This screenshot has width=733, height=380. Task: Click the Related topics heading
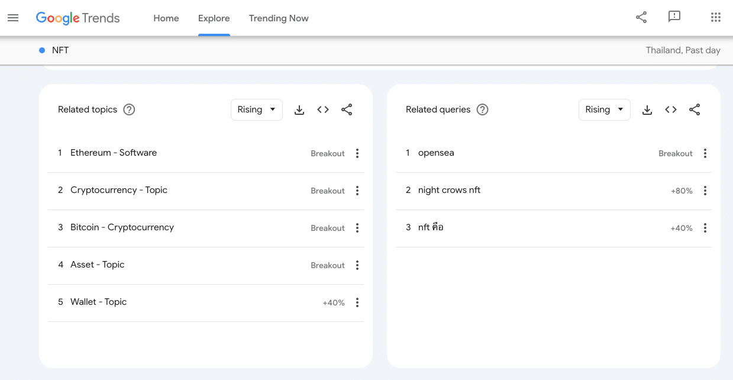tap(88, 110)
